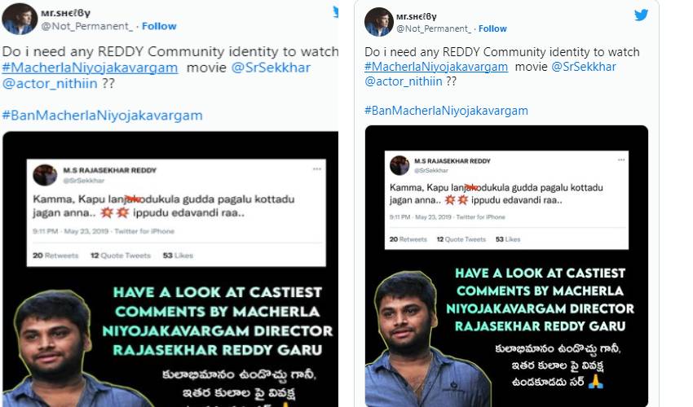Image resolution: width=693 pixels, height=407 pixels.
Task: Follow @Not_Permanent_ in the right tweet
Action: (492, 28)
